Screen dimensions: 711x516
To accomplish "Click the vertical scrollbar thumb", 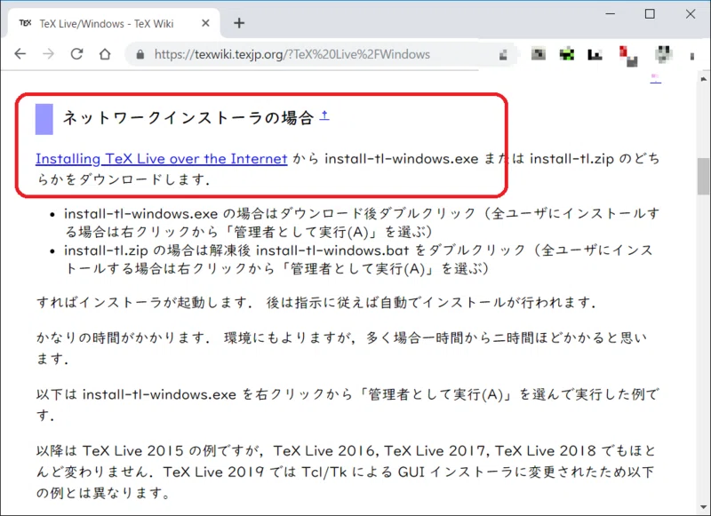I will coord(703,176).
